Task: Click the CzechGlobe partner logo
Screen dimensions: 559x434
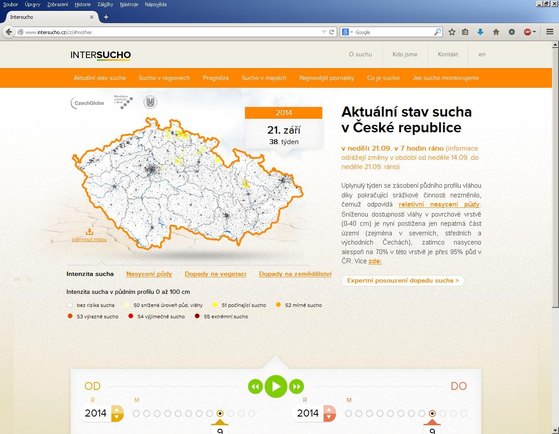Action: point(87,103)
